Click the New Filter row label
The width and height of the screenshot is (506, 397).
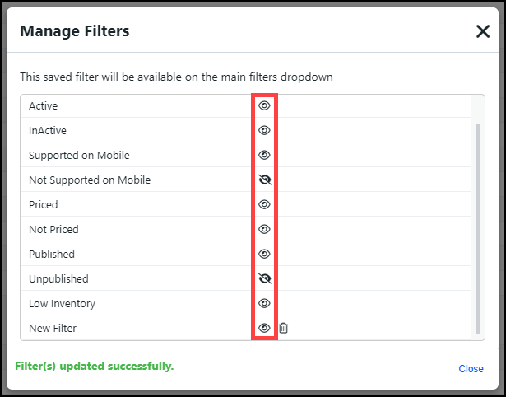[53, 329]
